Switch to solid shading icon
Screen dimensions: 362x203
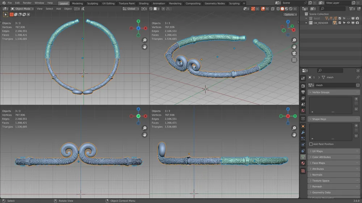coord(282,9)
